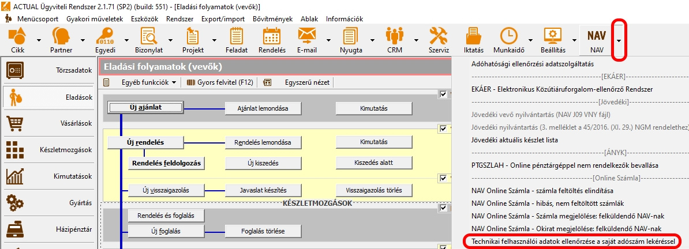Click the Új rendelés button
This screenshot has width=689, height=249.
tap(145, 142)
